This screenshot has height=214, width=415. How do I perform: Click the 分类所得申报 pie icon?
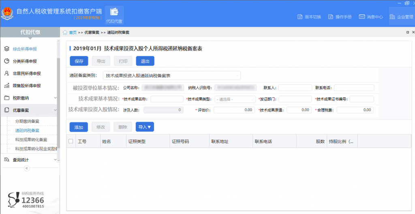tap(7, 61)
